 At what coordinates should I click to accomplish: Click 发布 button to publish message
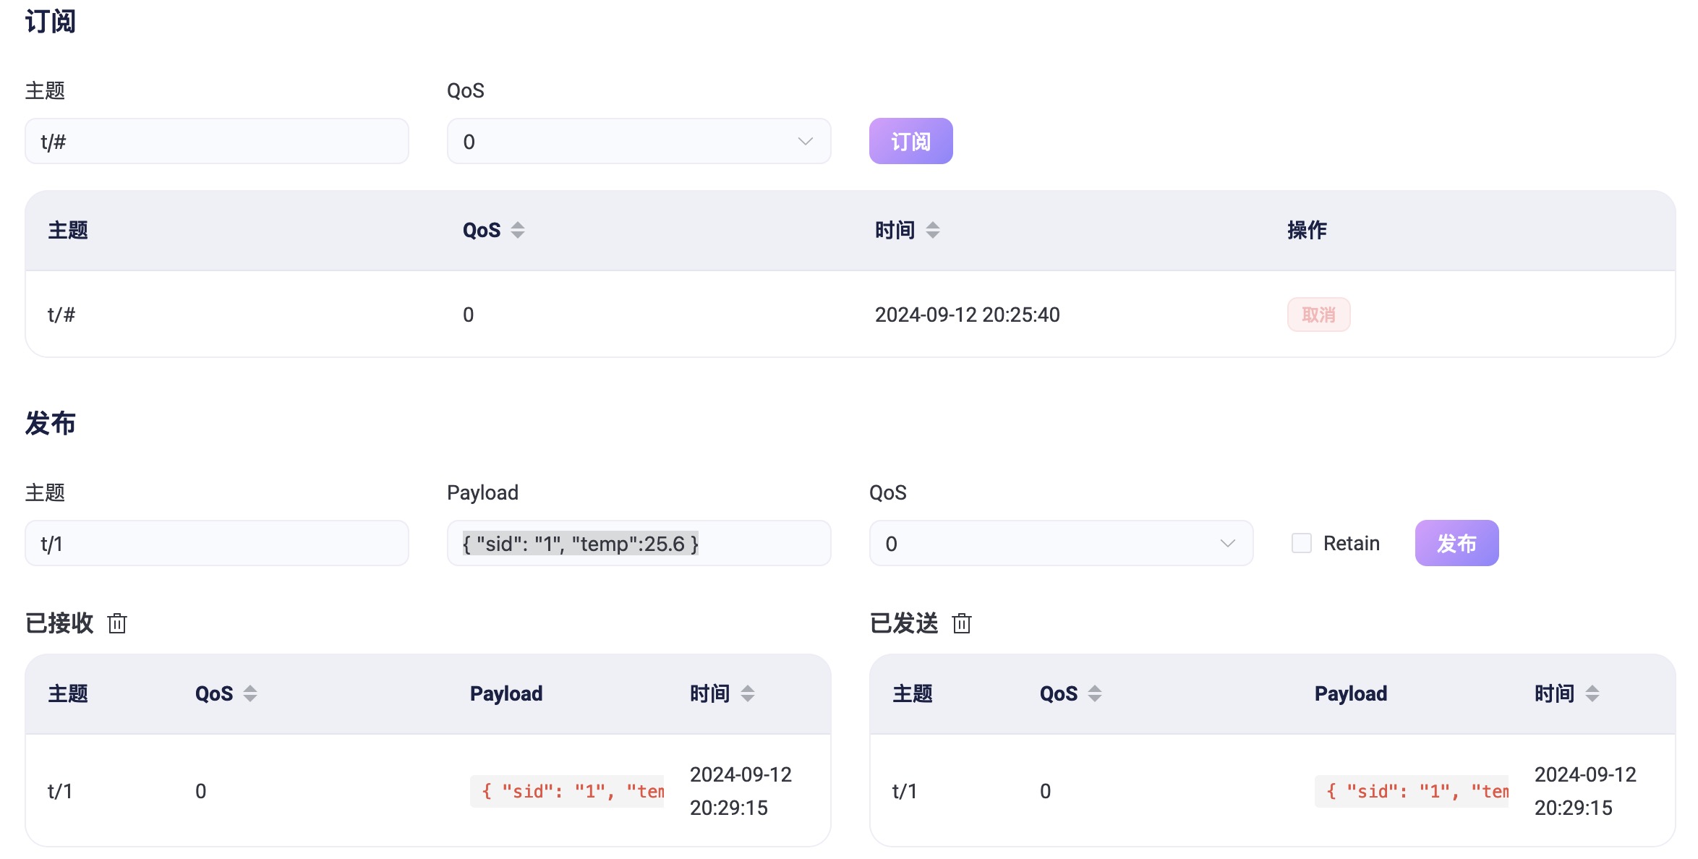pos(1459,544)
